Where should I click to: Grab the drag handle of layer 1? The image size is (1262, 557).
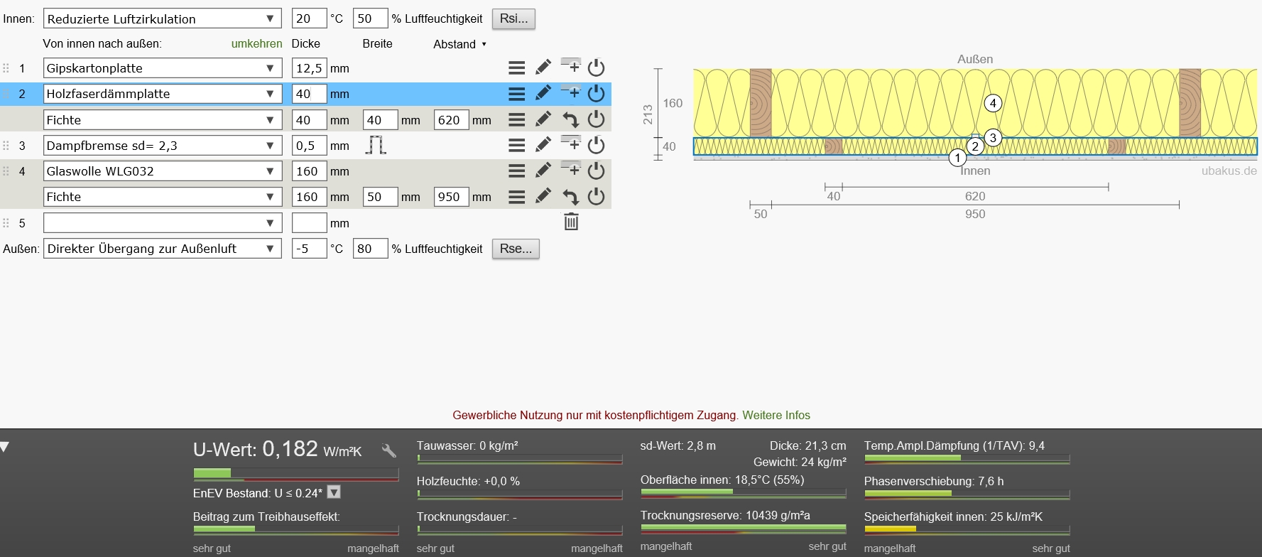pyautogui.click(x=6, y=68)
